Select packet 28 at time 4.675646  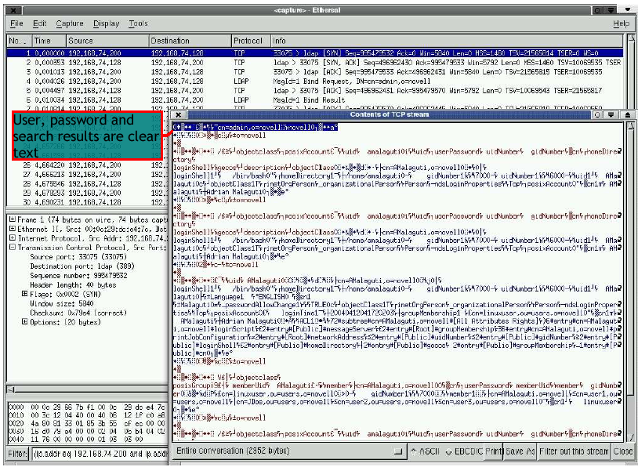[x=88, y=183]
